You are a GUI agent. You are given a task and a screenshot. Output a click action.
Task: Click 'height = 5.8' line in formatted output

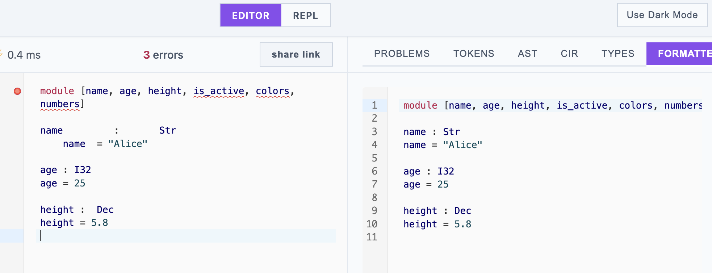click(x=437, y=224)
